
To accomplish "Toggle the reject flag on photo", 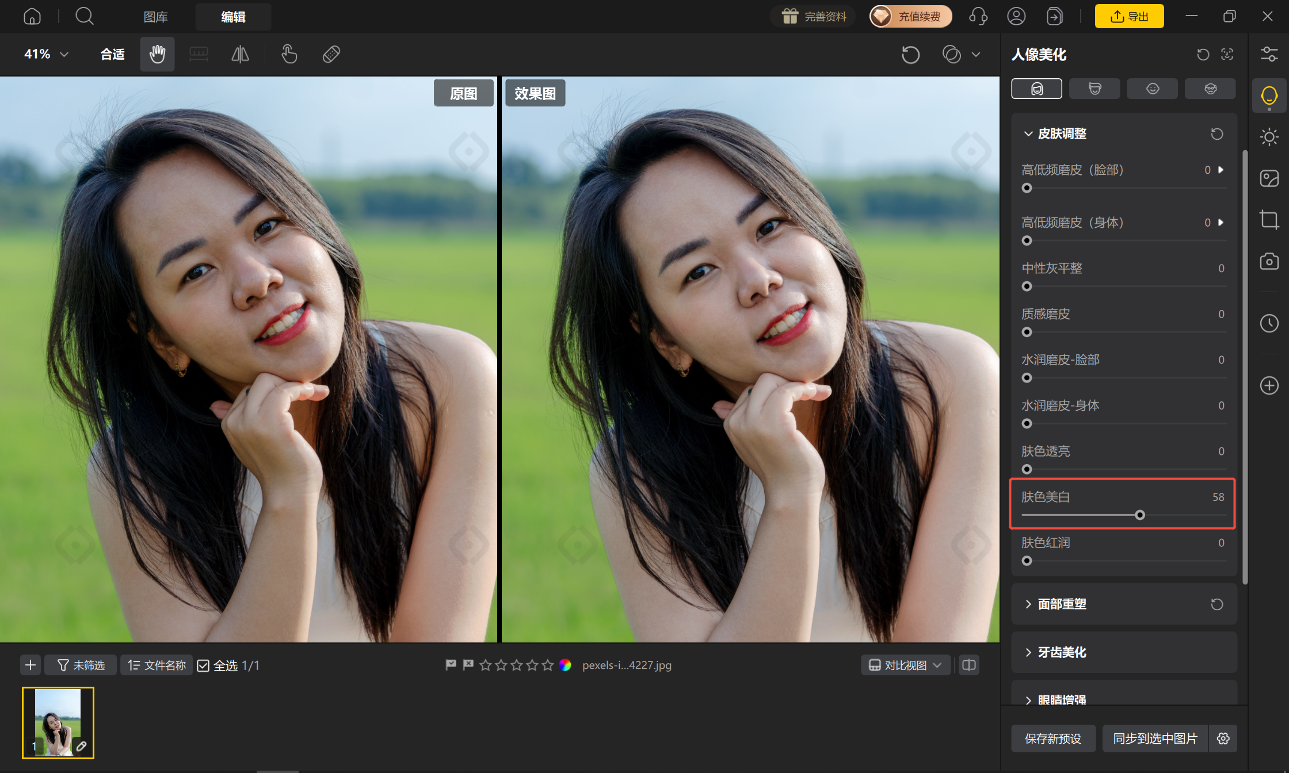I will pos(468,665).
